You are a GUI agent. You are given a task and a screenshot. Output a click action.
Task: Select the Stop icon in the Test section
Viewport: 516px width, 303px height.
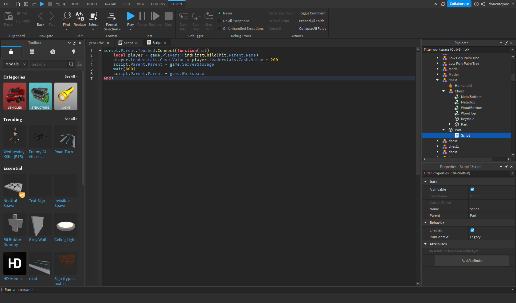pyautogui.click(x=168, y=16)
